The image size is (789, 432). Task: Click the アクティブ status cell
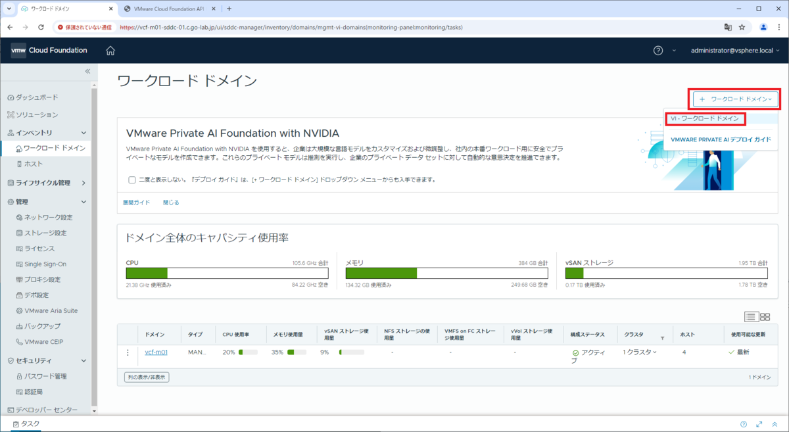pyautogui.click(x=588, y=356)
